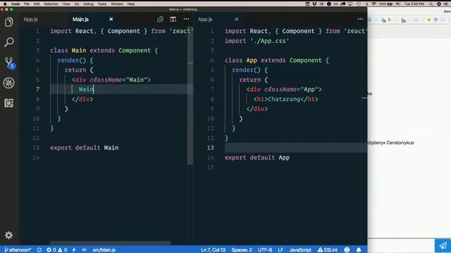
Task: Click Open Changes icon in left editor
Action: click(160, 19)
